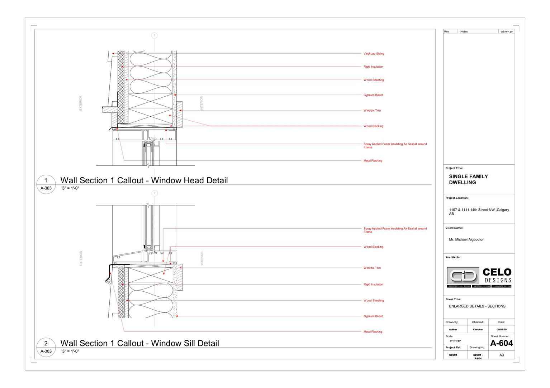Click "Wood Sheating" label in Window Sill Detail
550x388 pixels.
(x=374, y=301)
